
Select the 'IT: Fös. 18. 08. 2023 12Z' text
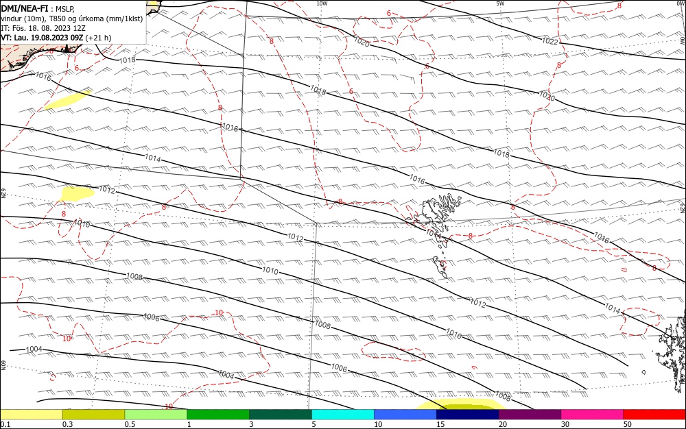coord(43,28)
